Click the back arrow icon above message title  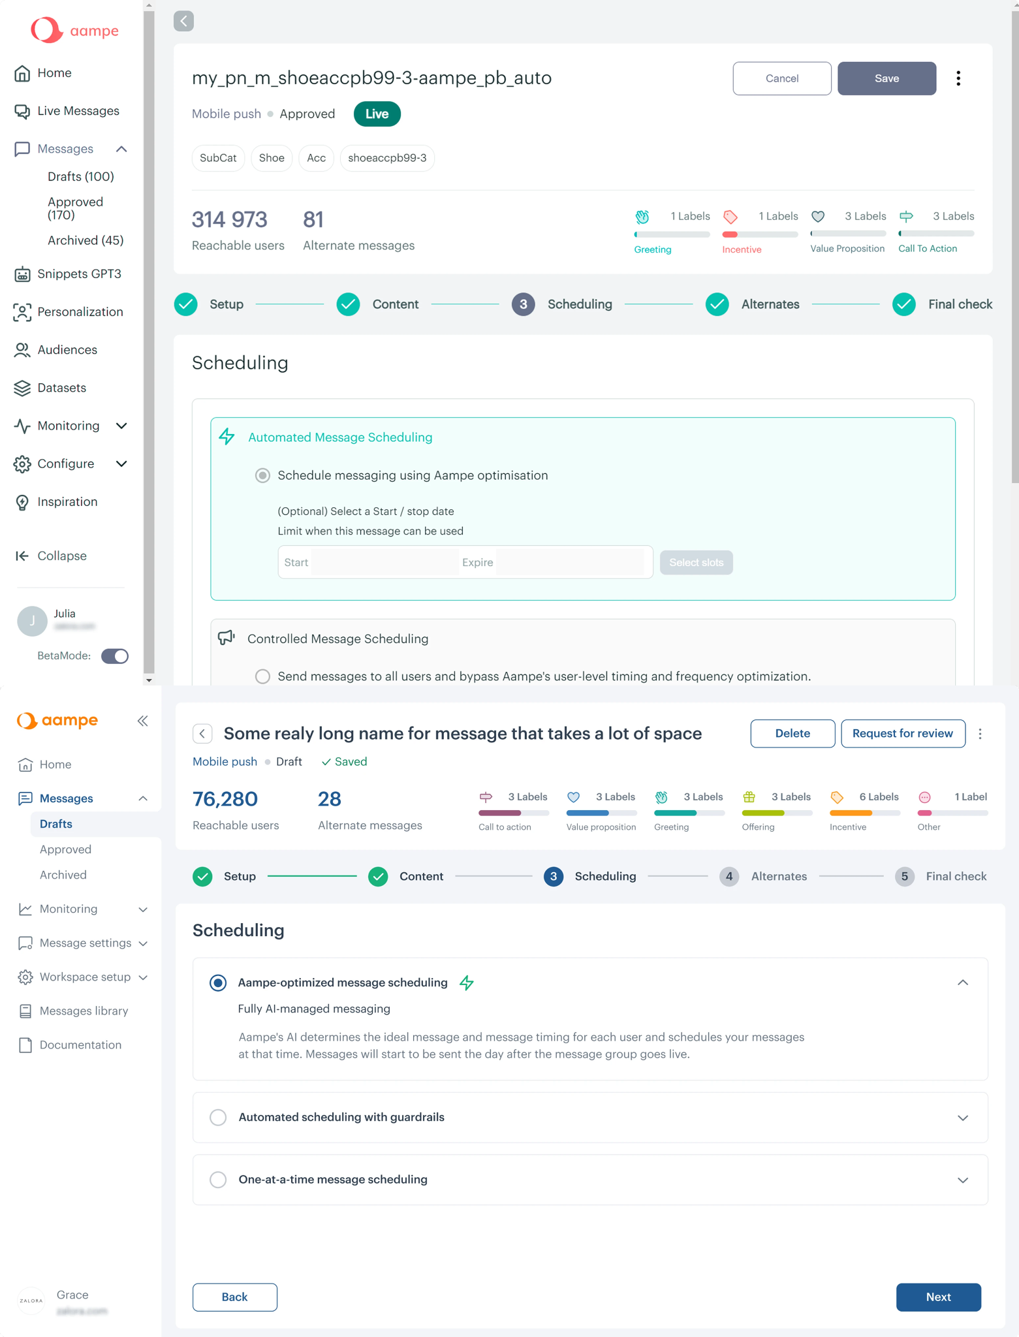[183, 21]
